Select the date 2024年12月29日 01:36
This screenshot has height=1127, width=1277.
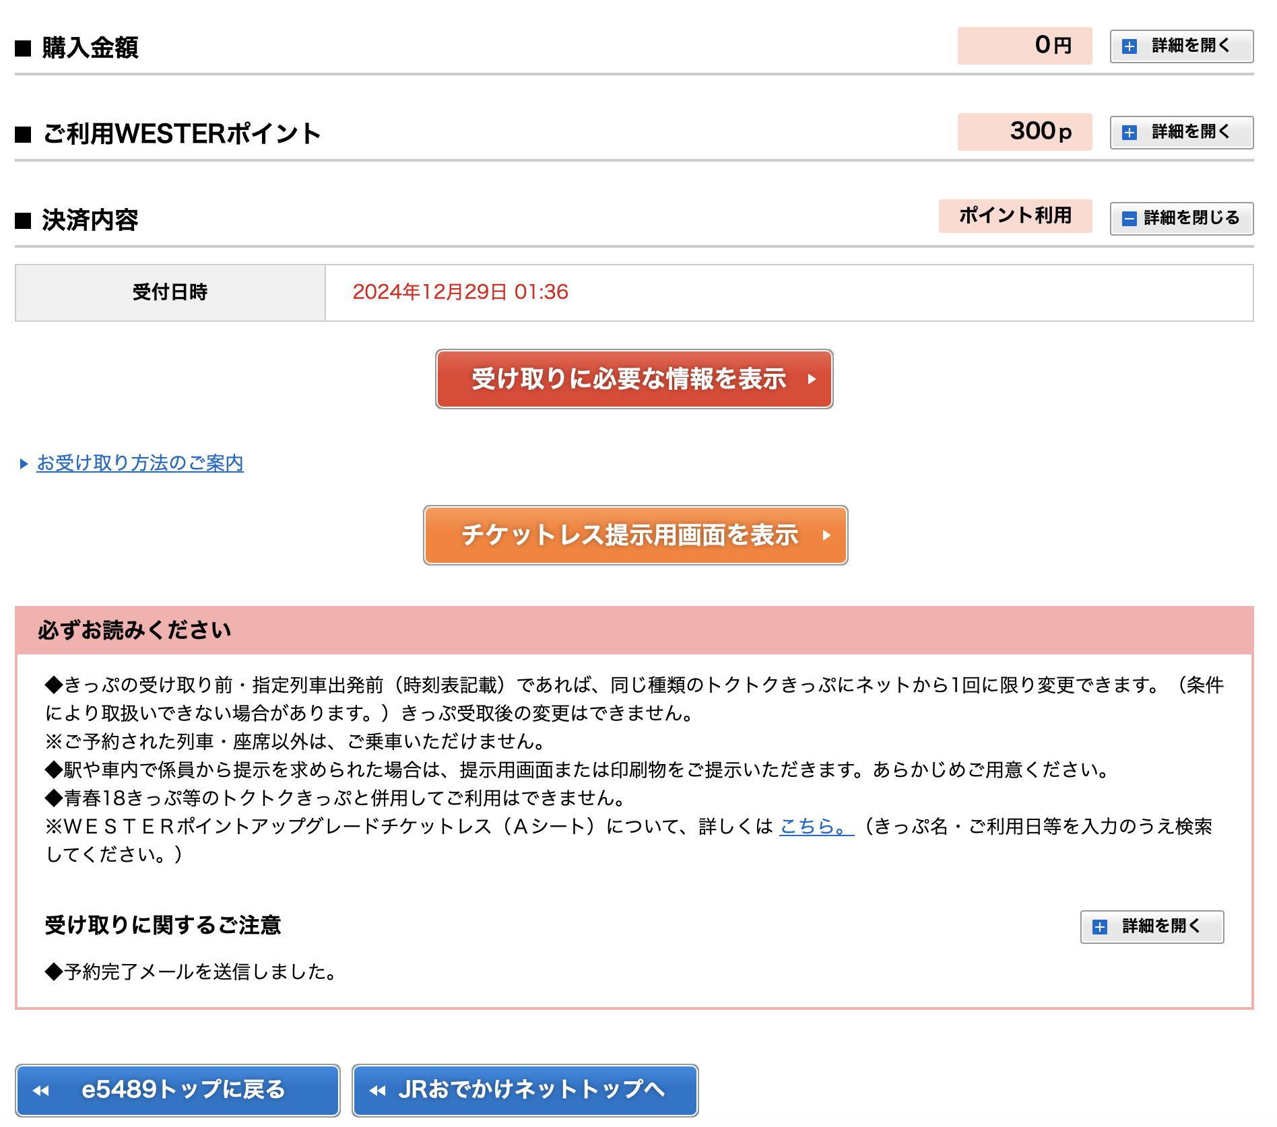461,292
